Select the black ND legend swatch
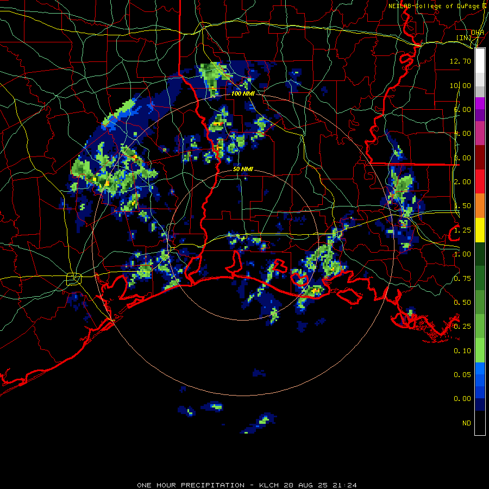 click(480, 423)
